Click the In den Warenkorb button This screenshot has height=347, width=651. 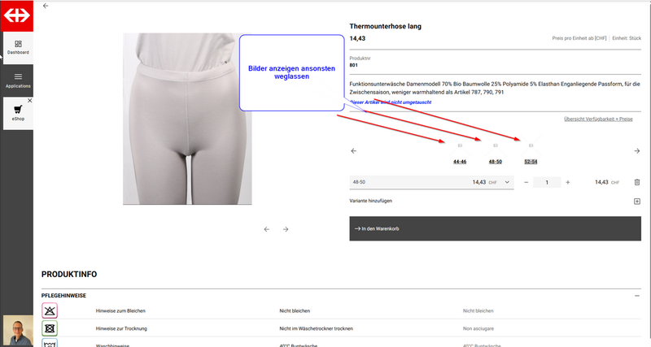coord(495,228)
